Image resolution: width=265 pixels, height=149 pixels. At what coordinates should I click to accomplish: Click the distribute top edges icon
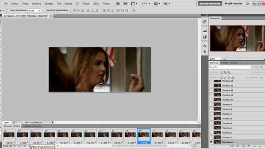click(104, 10)
